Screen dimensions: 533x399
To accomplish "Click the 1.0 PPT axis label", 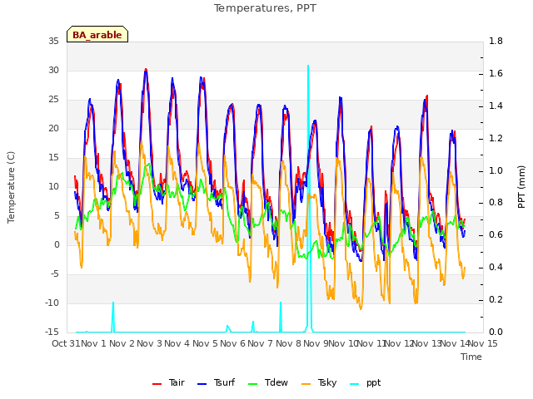I will 496,170.
